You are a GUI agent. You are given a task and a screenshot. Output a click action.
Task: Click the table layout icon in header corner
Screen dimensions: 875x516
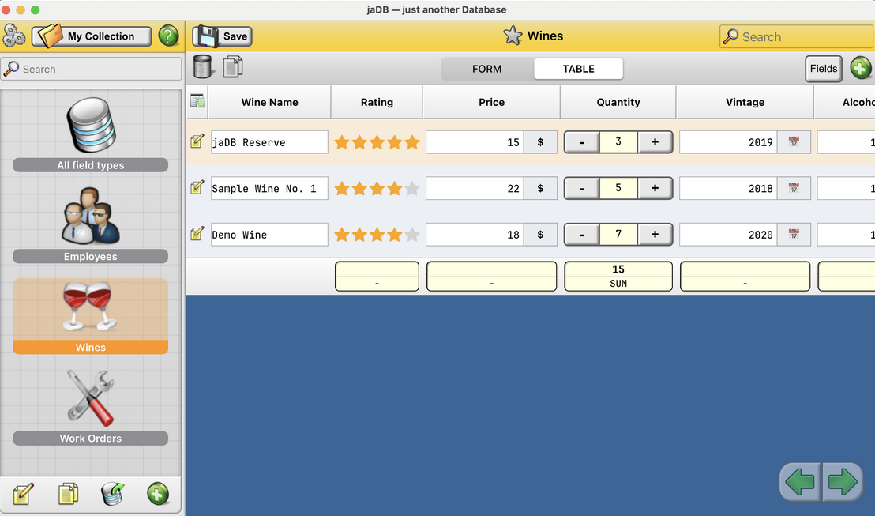click(197, 101)
